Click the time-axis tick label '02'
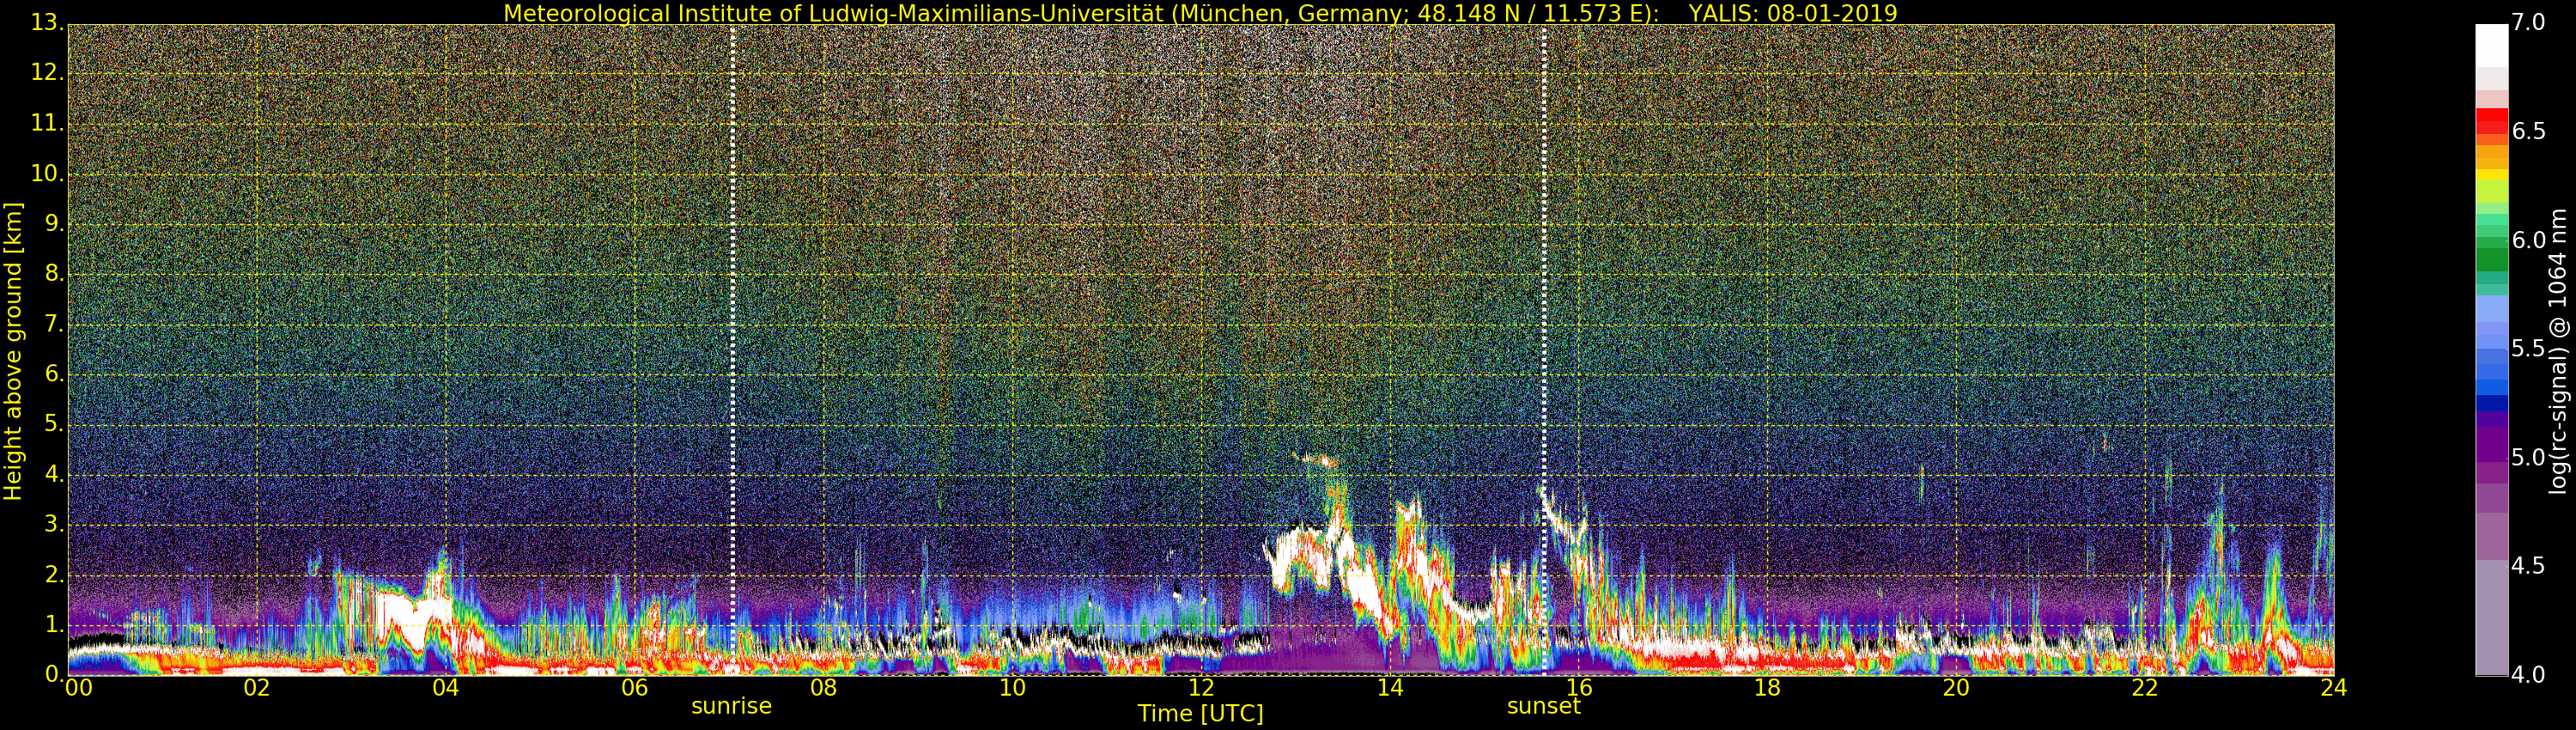 [x=257, y=688]
